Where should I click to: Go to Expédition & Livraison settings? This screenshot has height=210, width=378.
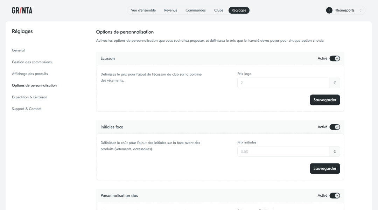pos(29,97)
